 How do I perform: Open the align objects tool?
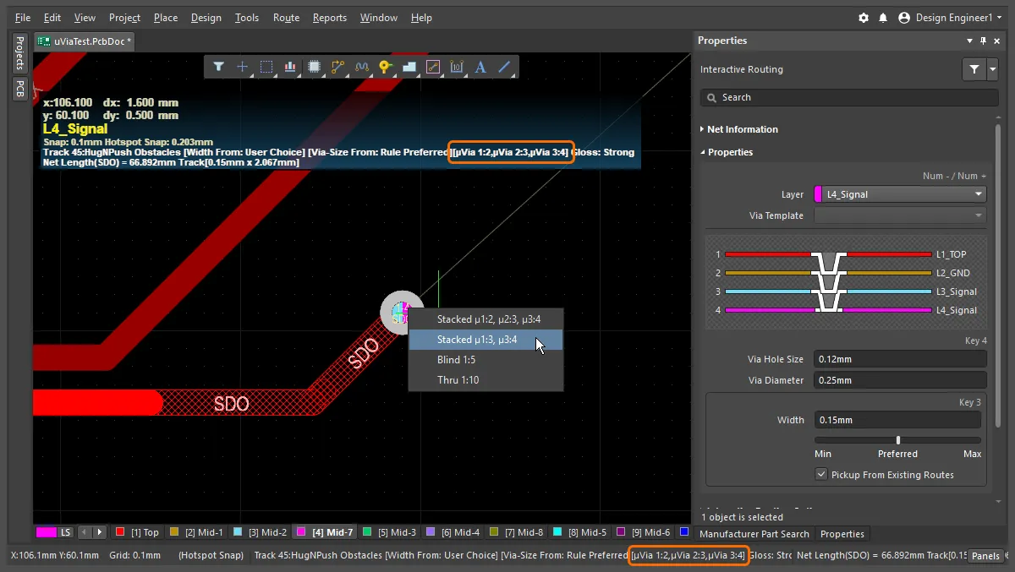pyautogui.click(x=290, y=67)
